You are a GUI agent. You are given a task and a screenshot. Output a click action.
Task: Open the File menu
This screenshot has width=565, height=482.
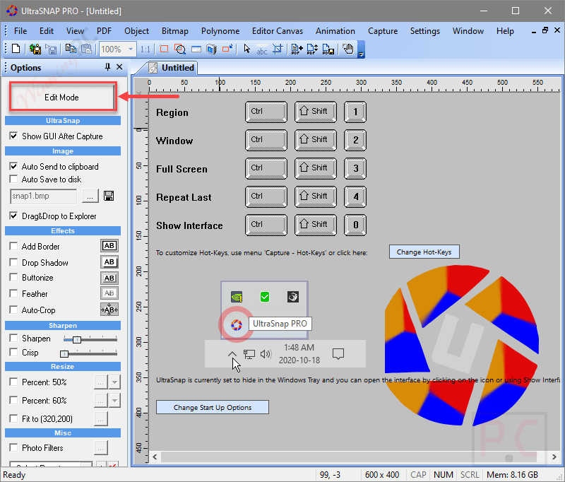20,31
